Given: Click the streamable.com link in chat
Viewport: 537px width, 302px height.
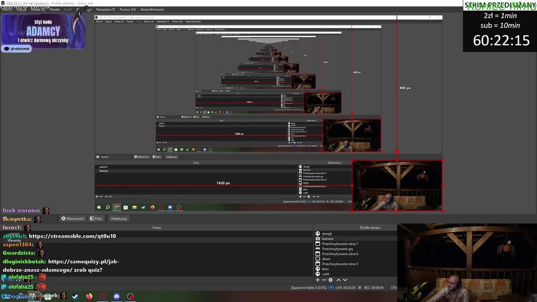Looking at the screenshot, I should 72,236.
